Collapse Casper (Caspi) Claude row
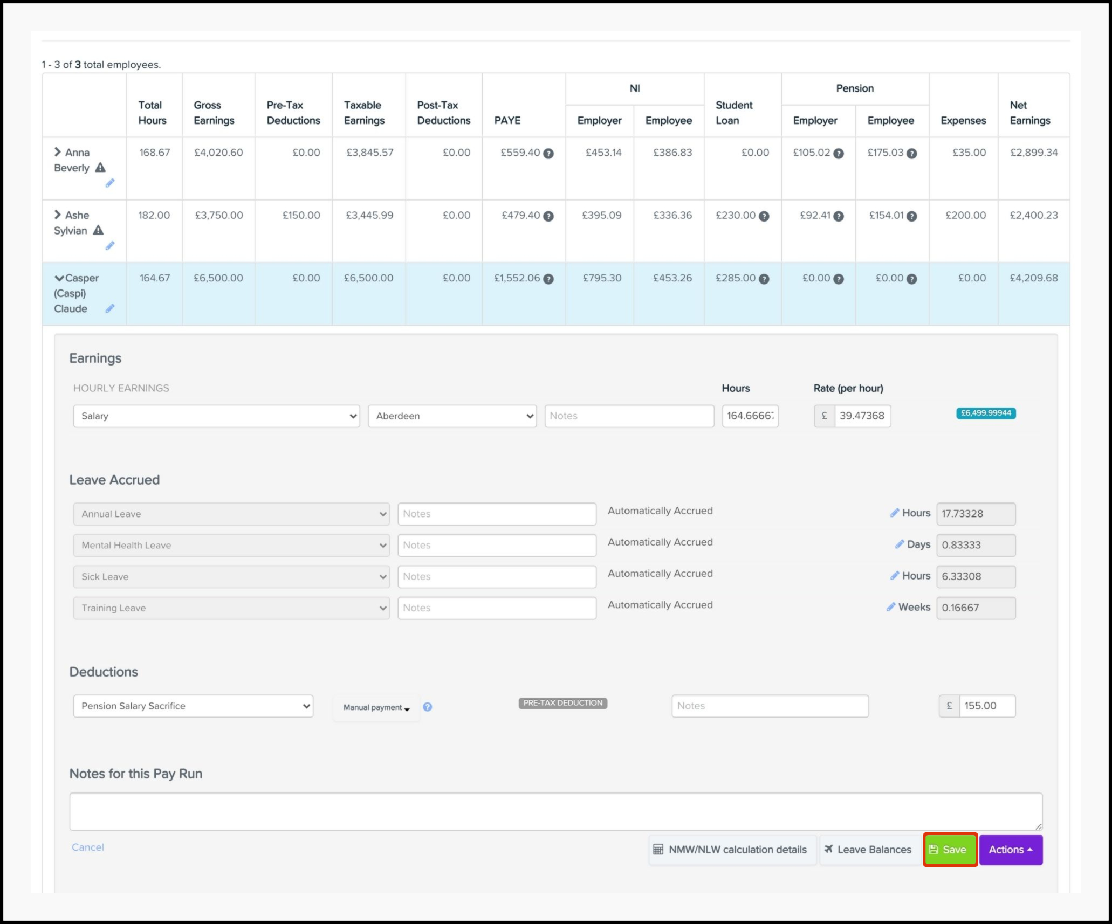The height and width of the screenshot is (924, 1112). tap(59, 278)
